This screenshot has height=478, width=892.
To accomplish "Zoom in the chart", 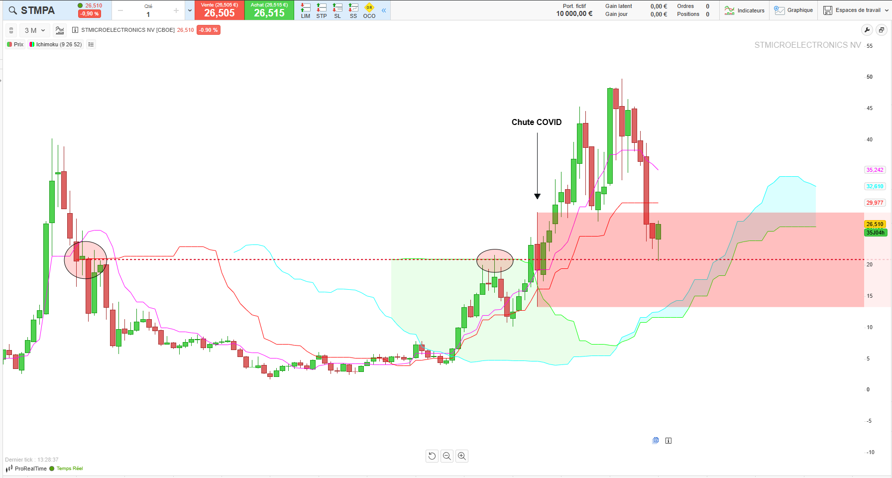I will tap(462, 456).
